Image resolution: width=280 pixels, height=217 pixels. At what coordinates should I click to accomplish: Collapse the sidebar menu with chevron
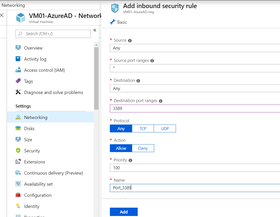[95, 30]
